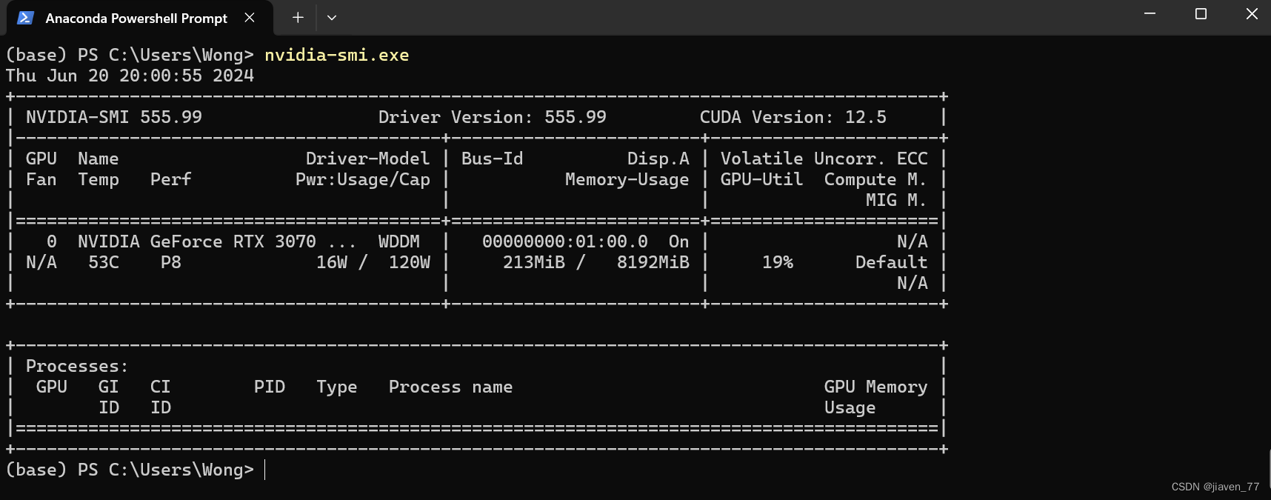The width and height of the screenshot is (1271, 500).
Task: Click the CUDA Version: 12.5 text
Action: [x=793, y=117]
